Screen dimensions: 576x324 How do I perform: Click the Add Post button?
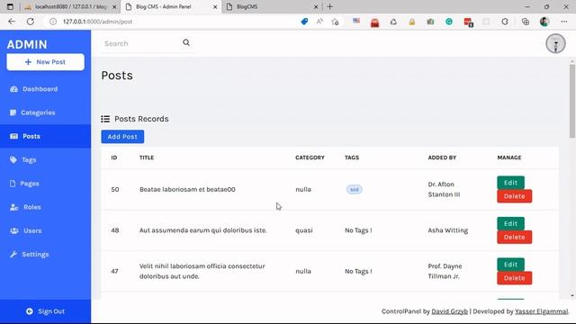122,137
